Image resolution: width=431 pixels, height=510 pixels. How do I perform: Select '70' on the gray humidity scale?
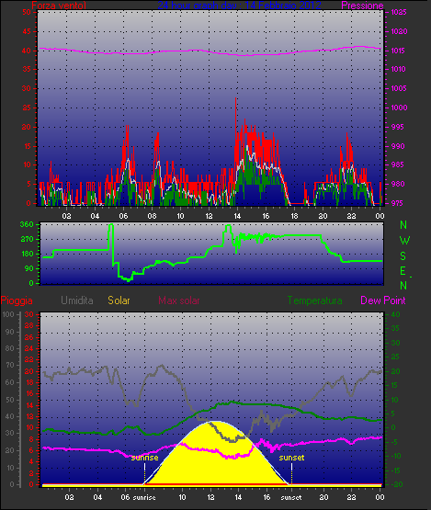point(10,365)
